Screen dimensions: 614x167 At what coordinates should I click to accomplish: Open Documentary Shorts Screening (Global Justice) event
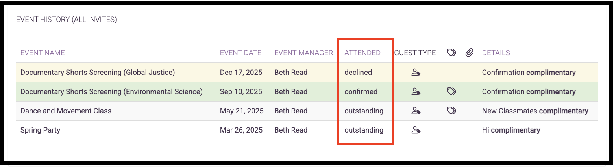(98, 73)
